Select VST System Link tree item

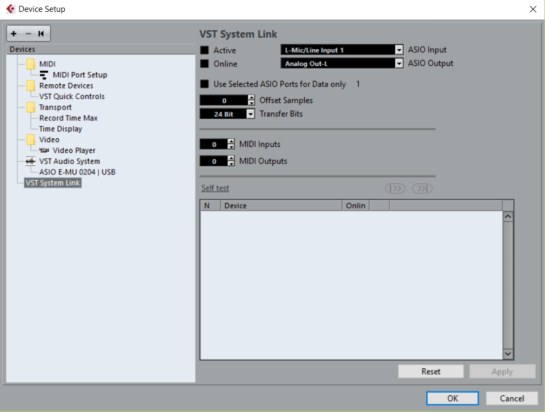(53, 183)
